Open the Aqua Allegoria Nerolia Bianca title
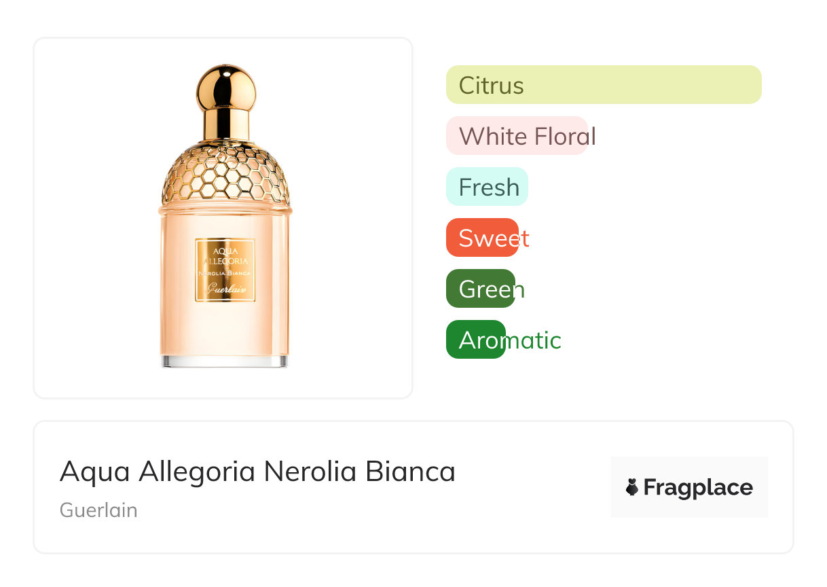 pos(257,472)
